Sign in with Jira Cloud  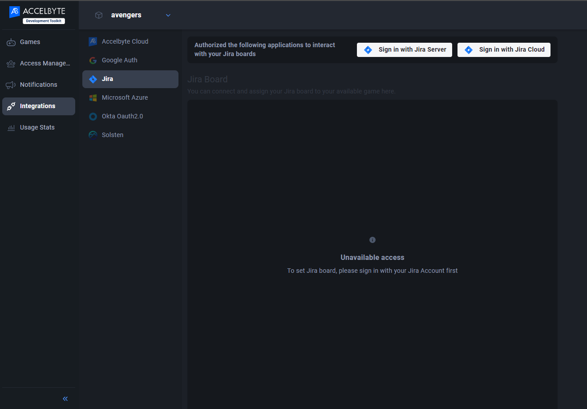(x=504, y=50)
